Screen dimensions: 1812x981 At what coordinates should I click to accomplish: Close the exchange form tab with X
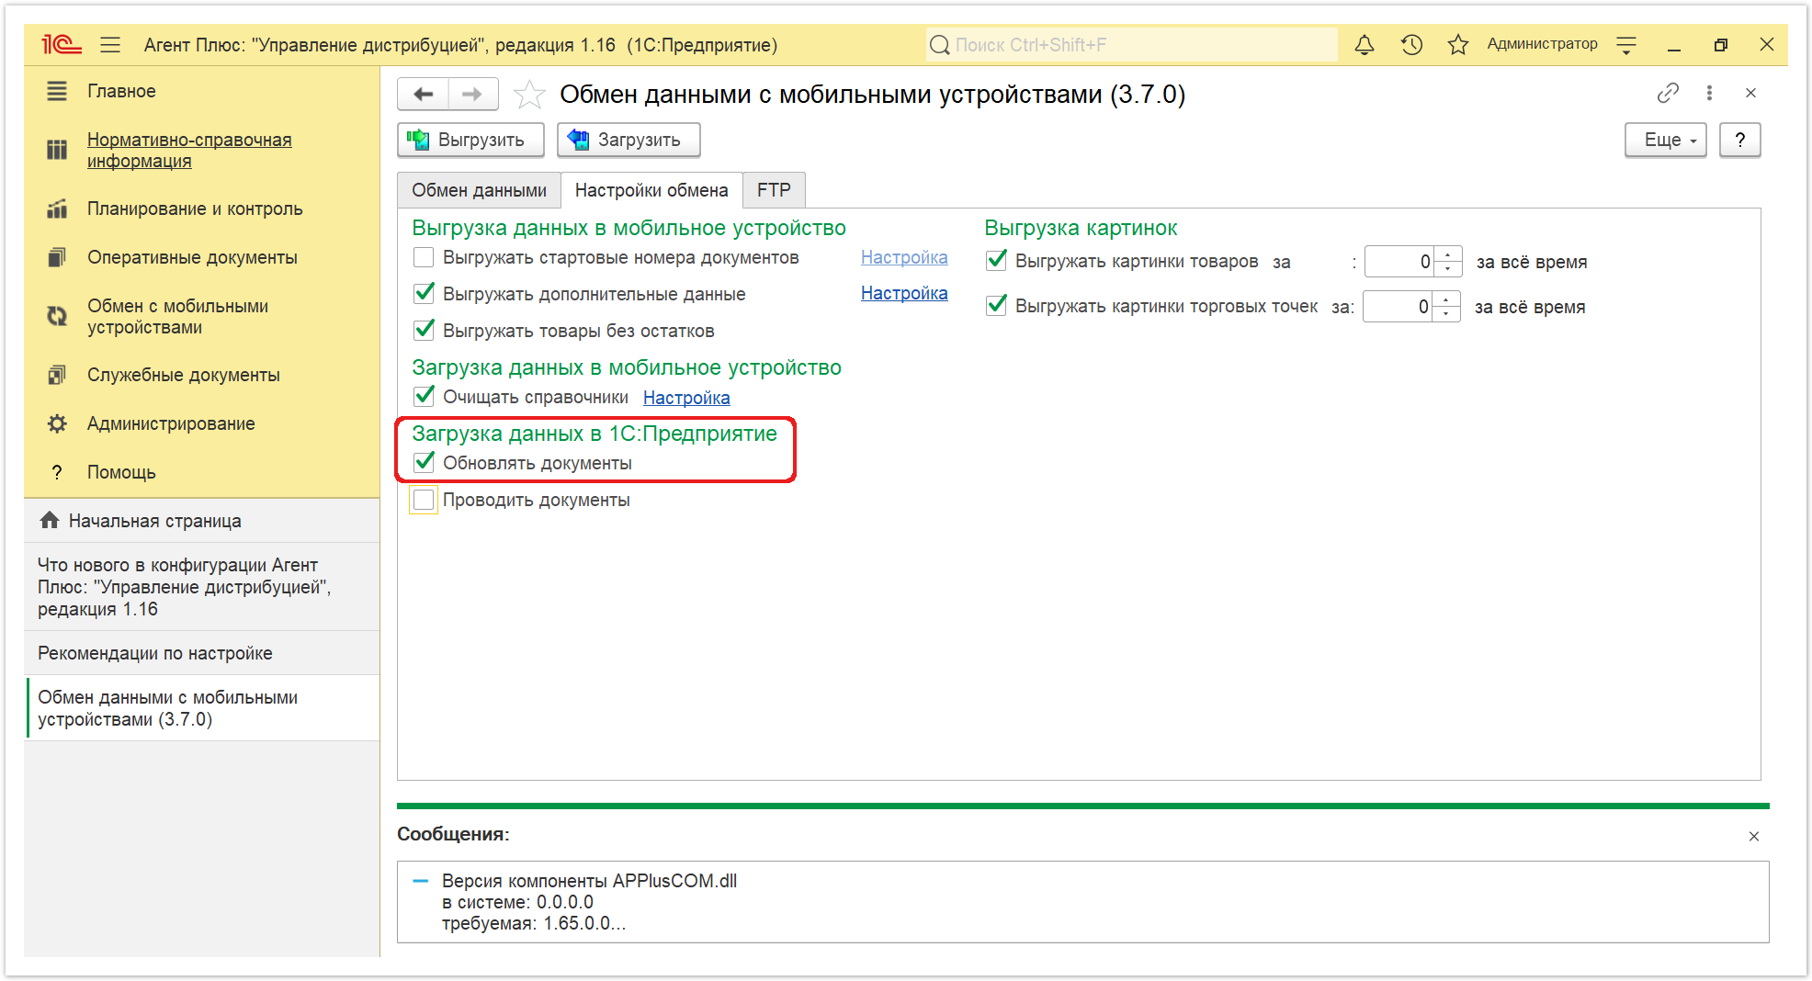1750,93
